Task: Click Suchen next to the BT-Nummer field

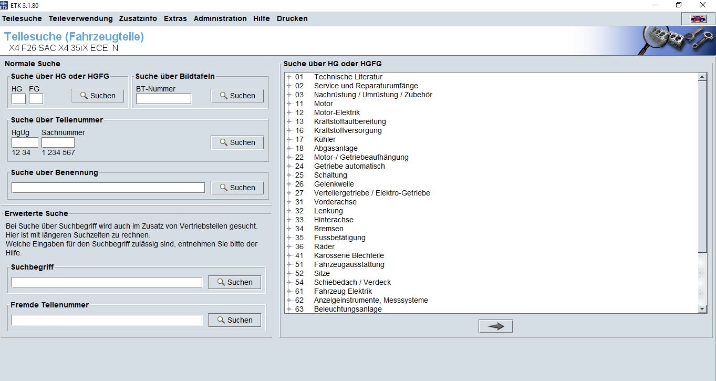Action: [237, 96]
